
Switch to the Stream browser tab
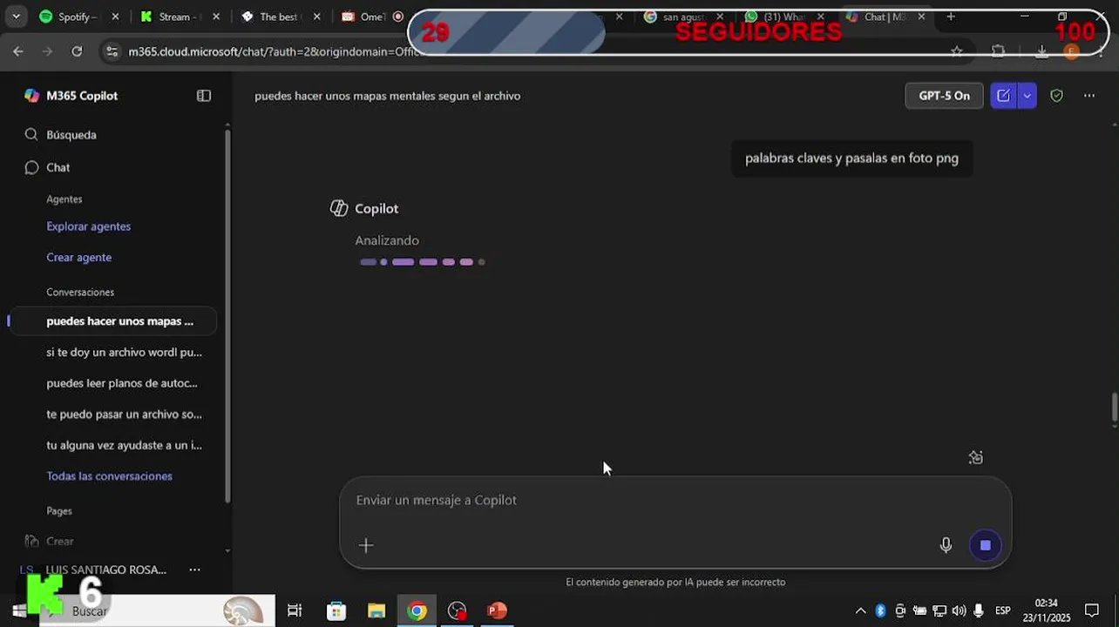click(x=178, y=17)
